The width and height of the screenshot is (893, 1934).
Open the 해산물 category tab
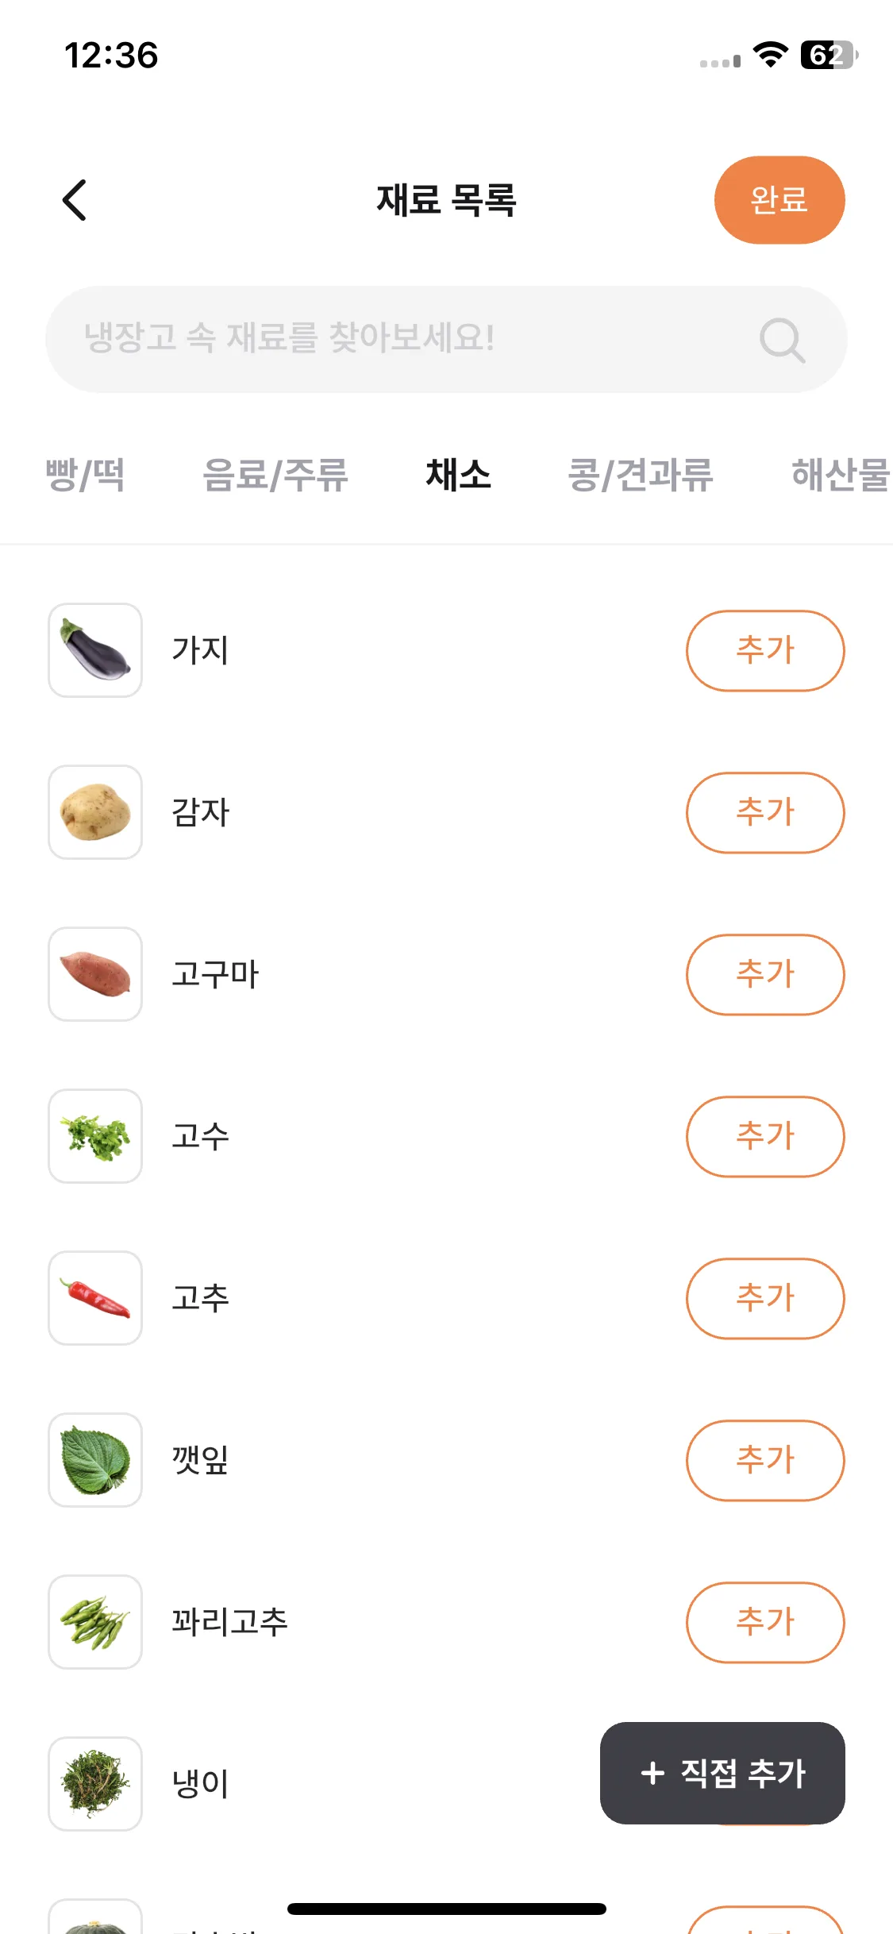click(x=841, y=475)
